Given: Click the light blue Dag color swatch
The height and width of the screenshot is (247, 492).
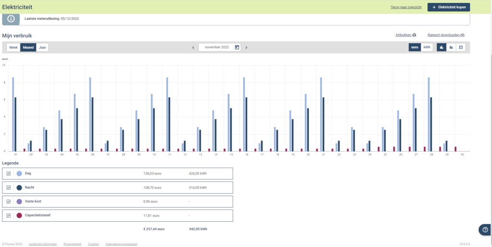Looking at the screenshot, I should click(x=19, y=173).
